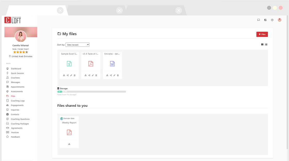The height and width of the screenshot is (161, 289).
Task: Click the red + Files button
Action: [x=262, y=34]
